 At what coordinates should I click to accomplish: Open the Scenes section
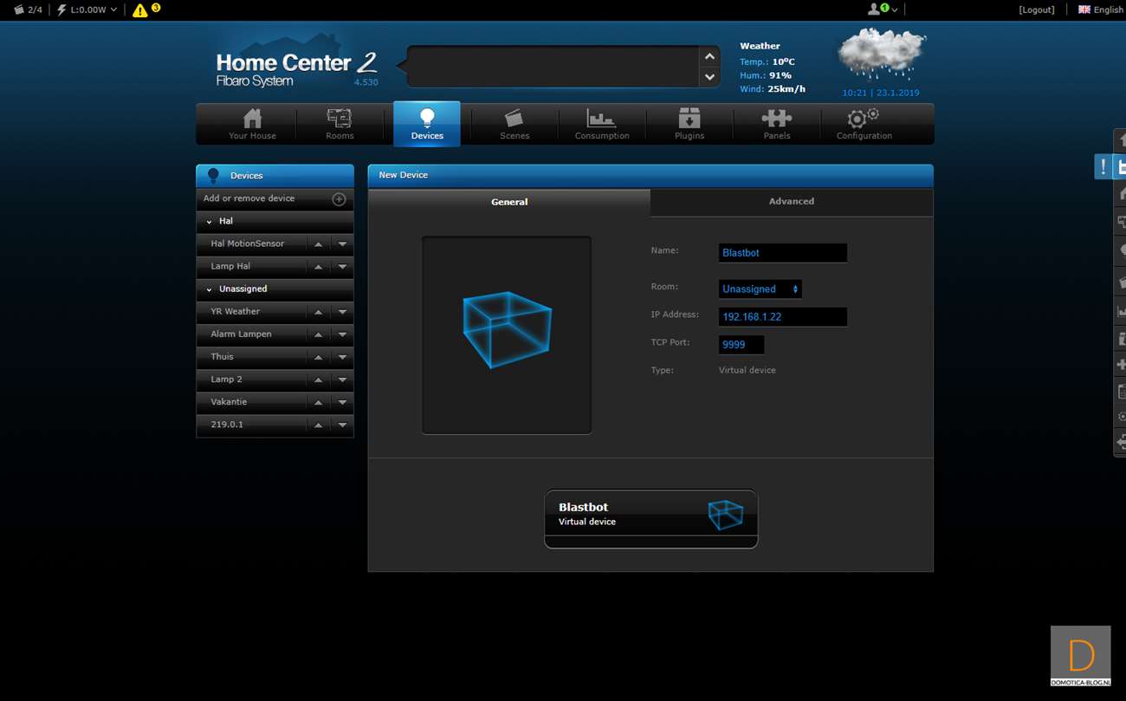click(514, 124)
